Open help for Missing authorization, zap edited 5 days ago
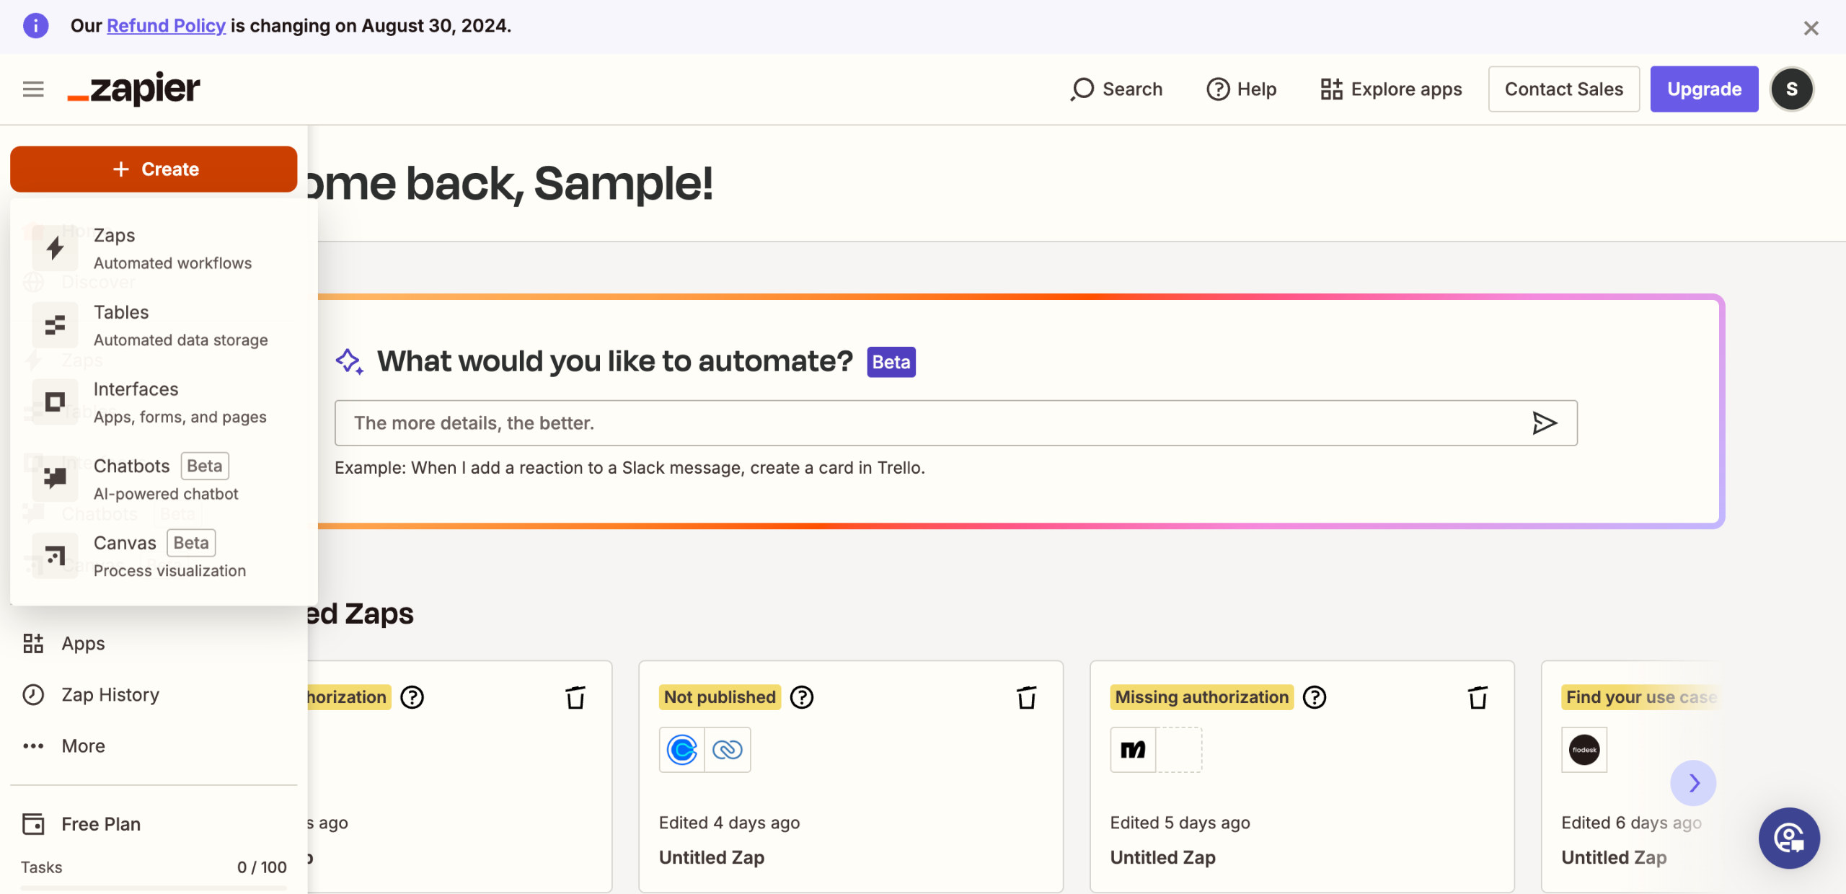 (1314, 697)
